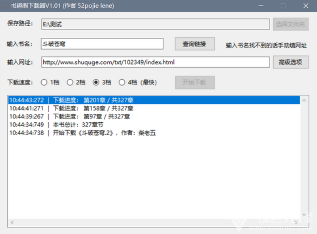This screenshot has height=234, width=317.
Task: Open 高级选项 advanced options
Action: click(x=291, y=62)
